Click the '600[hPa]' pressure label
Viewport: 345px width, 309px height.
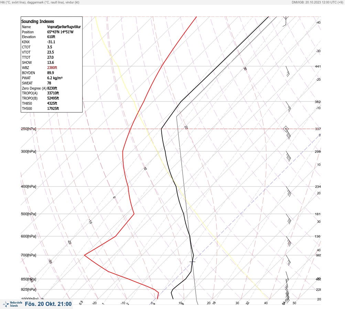(29, 236)
